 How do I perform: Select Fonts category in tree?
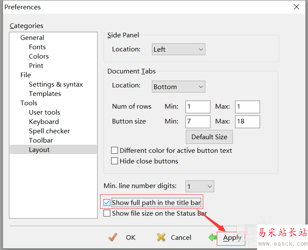(37, 47)
